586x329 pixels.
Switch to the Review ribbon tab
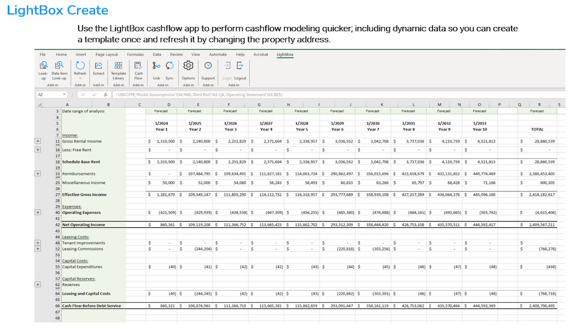[x=176, y=54]
